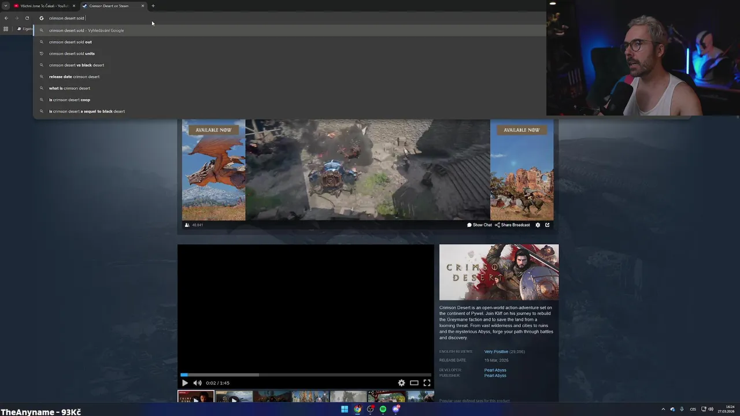The height and width of the screenshot is (416, 740).
Task: Open OBS Studio from the taskbar
Action: coord(370,409)
